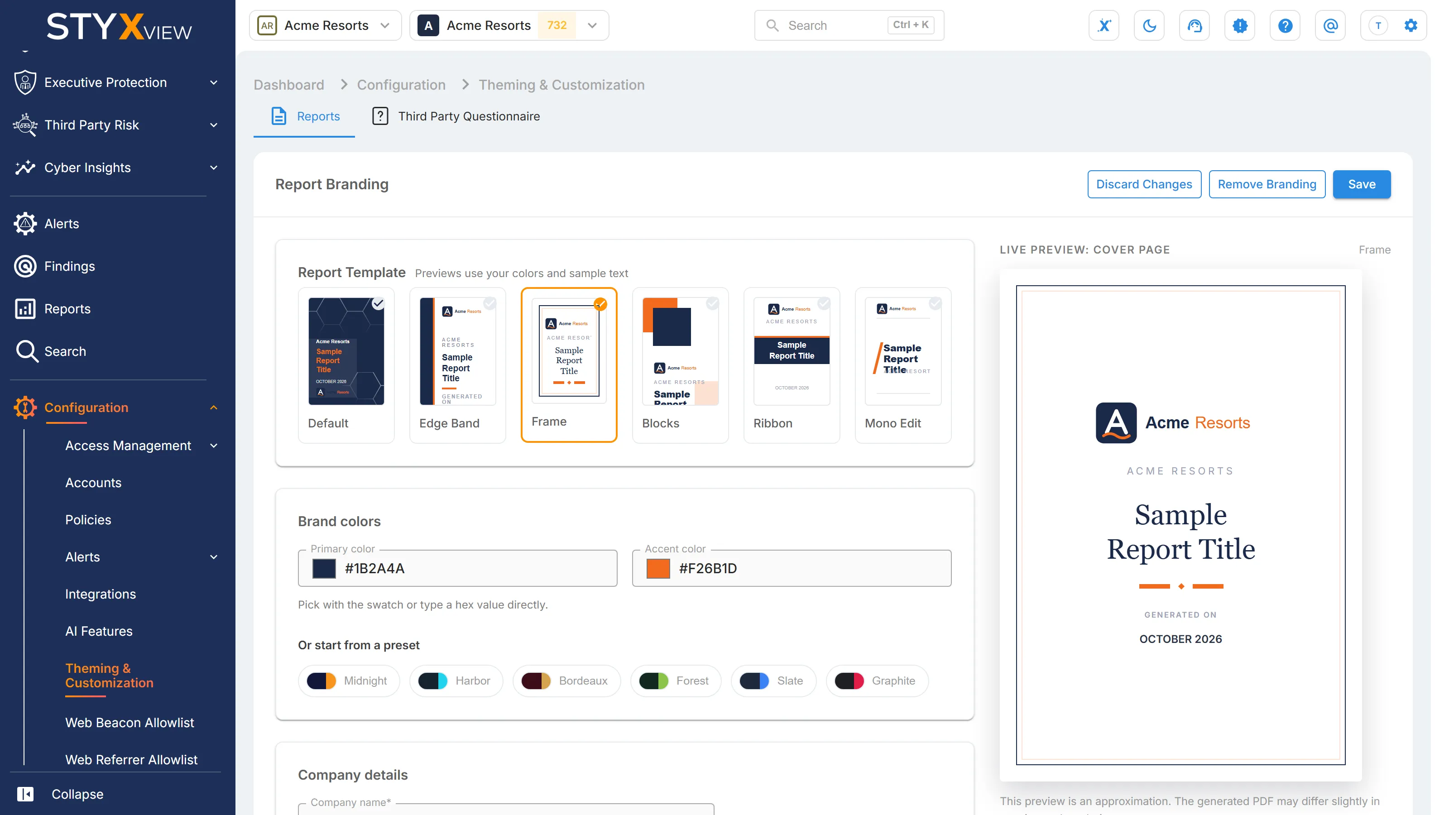Select the Ribbon report template
This screenshot has height=815, width=1449.
(792, 365)
